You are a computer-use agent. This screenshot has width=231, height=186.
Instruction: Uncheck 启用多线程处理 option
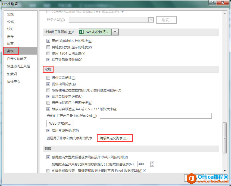click(48, 131)
